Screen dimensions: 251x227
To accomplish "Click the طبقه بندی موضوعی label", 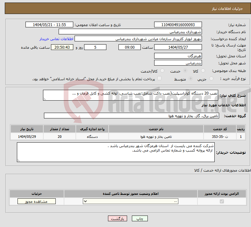I will click(x=229, y=71).
